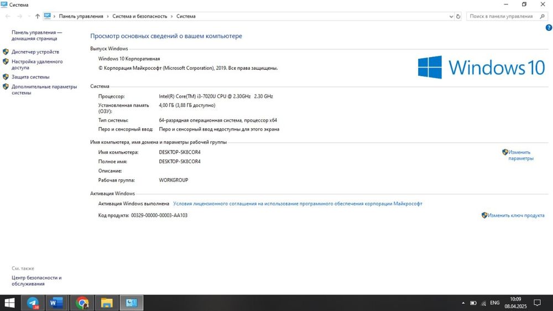Click the back navigation arrow
Image resolution: width=553 pixels, height=311 pixels.
[x=8, y=16]
